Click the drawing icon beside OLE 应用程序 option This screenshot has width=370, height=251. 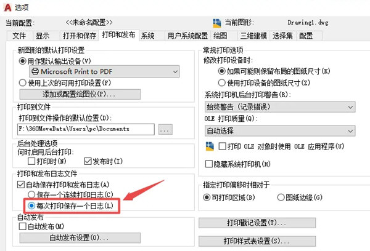click(210, 146)
